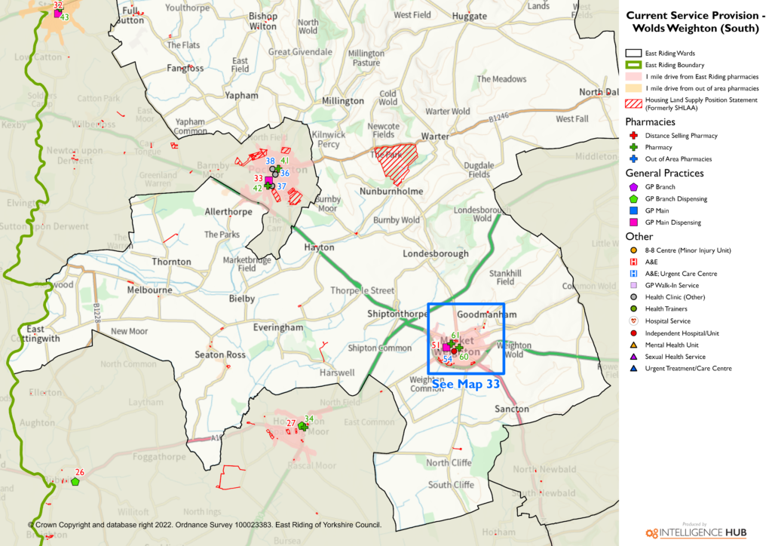The image size is (772, 546).
Task: Select the pharmacy cross labelled 41 in Pocklington
Action: coord(278,168)
